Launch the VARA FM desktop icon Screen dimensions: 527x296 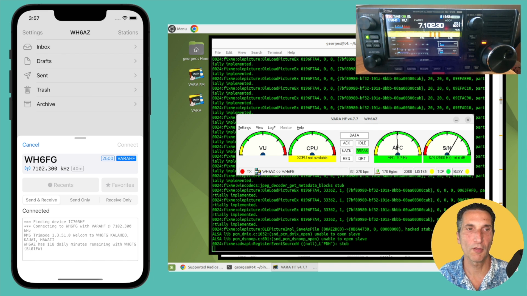[x=196, y=74]
